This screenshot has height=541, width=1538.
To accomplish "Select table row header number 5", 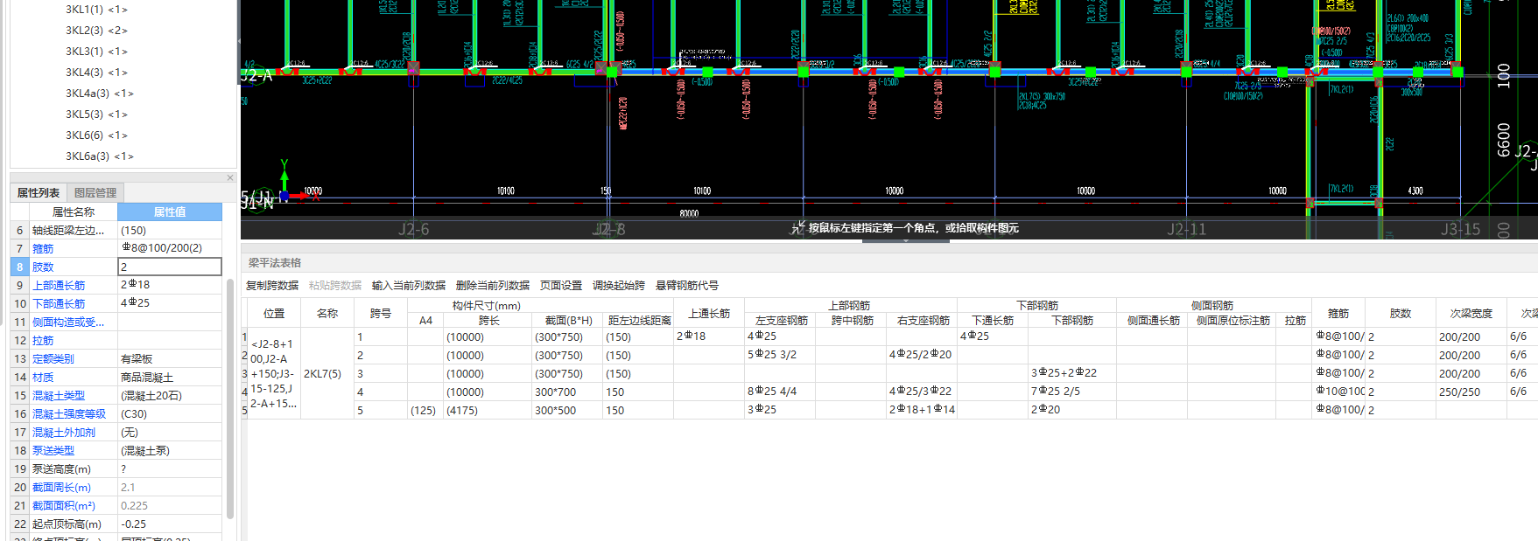I will click(244, 410).
